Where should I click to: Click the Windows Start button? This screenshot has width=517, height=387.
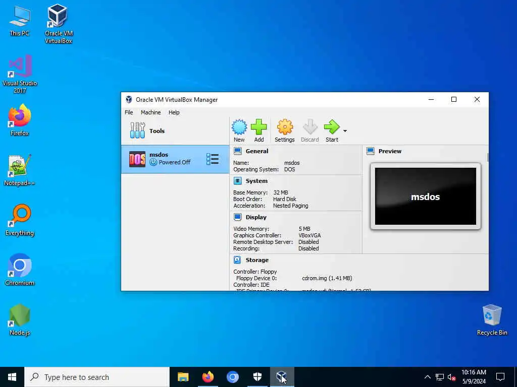(12, 377)
